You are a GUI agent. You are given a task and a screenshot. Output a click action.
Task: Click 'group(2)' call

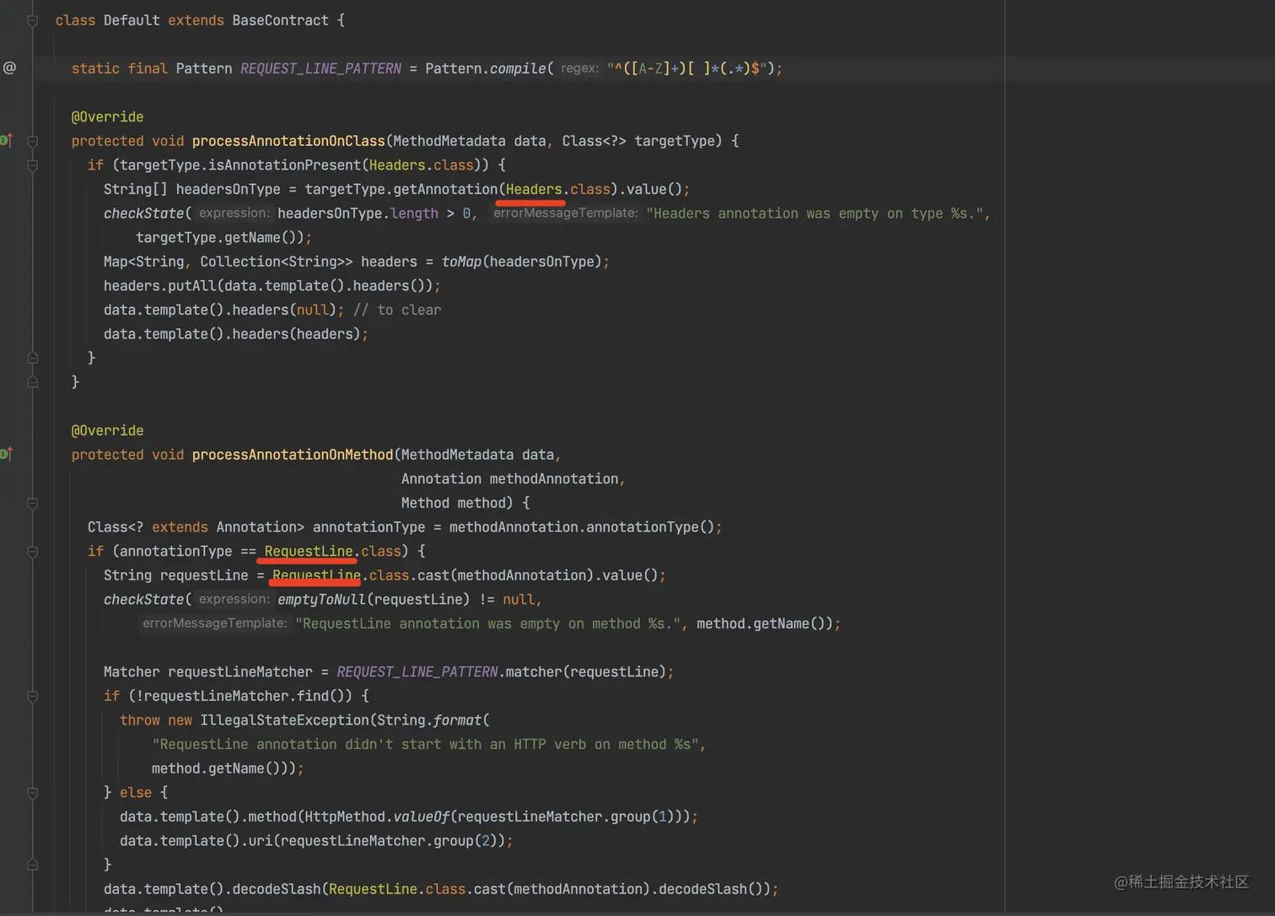465,841
